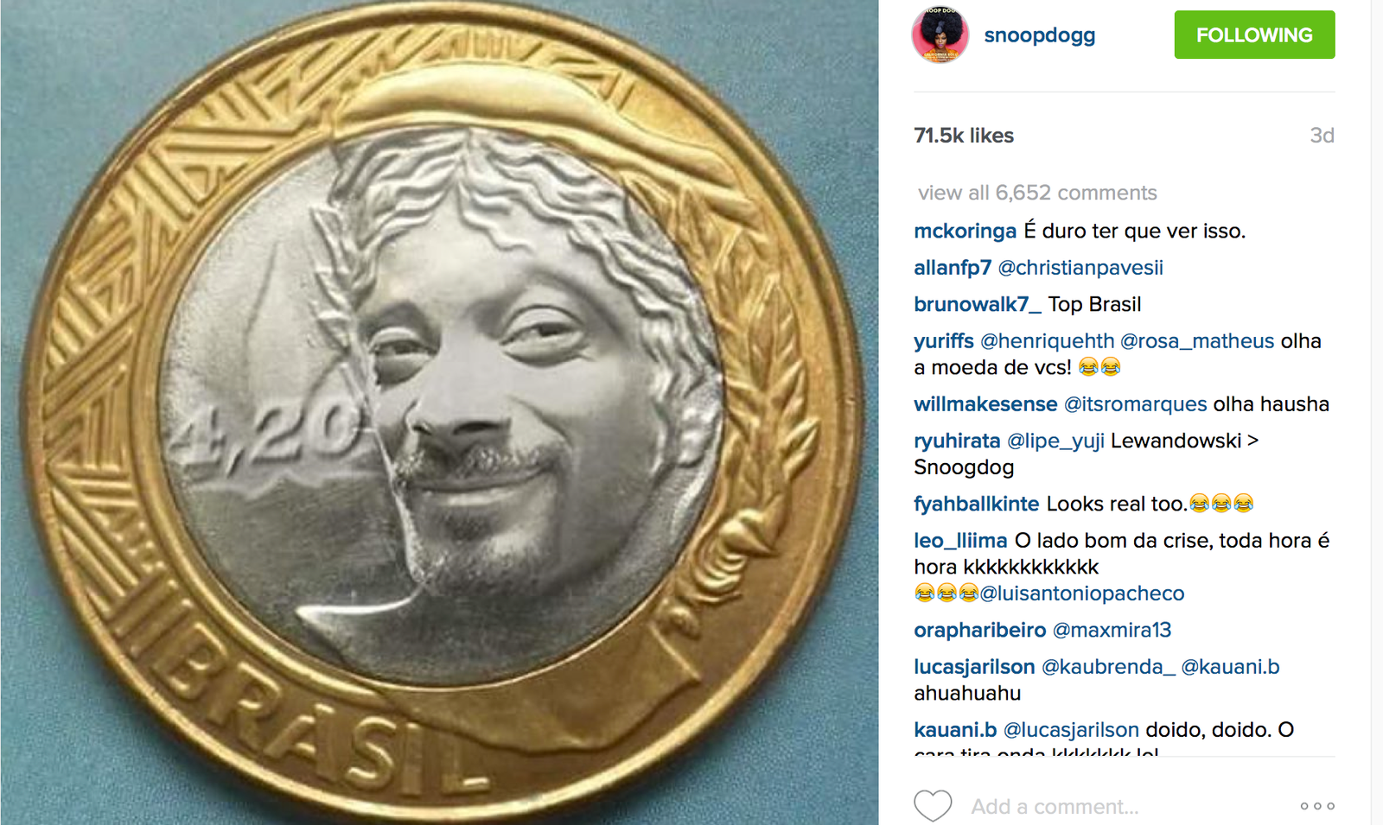Open the willmakesense profile
The image size is (1383, 825).
985,404
